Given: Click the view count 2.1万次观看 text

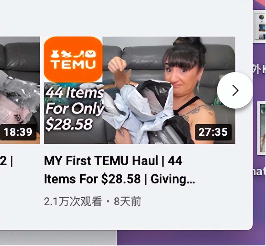Looking at the screenshot, I should (x=73, y=201).
